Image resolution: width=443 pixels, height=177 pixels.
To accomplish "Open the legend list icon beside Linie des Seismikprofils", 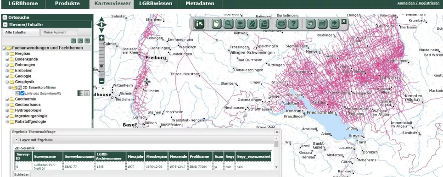I will pos(86,93).
